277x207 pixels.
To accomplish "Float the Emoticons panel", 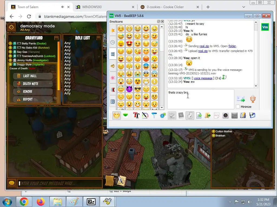I will click(x=159, y=22).
